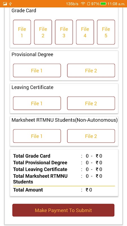
Task: Tap the SIM card status icon
Action: (x=89, y=4)
